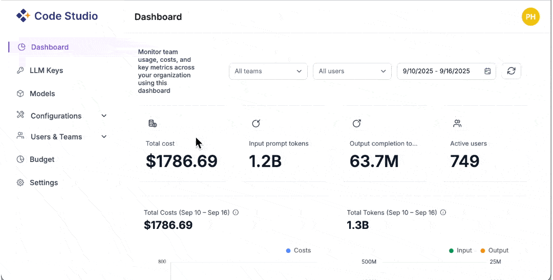
Task: Click the Configurations tools icon
Action: 20,114
